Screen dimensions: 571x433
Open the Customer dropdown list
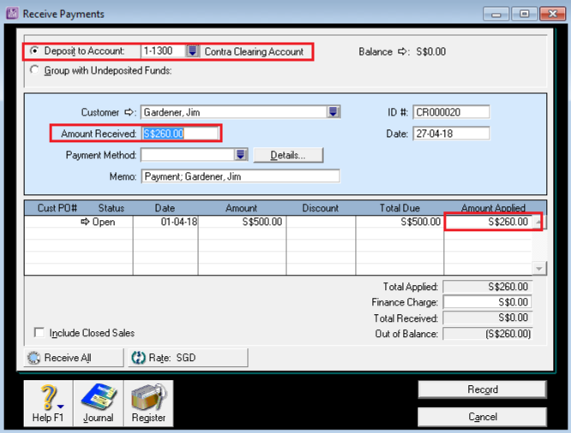(333, 112)
